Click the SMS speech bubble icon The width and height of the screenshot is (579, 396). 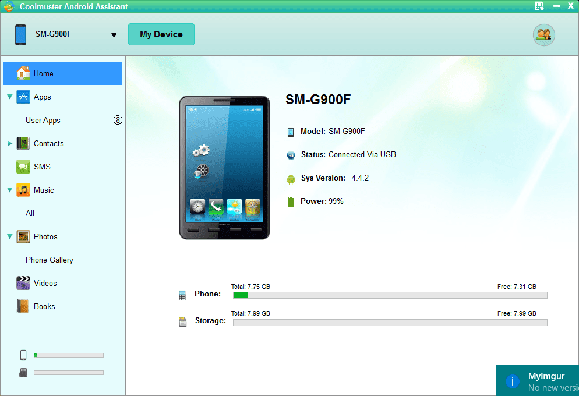[x=23, y=167]
